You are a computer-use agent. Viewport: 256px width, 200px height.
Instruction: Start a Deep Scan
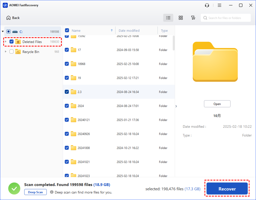click(x=35, y=192)
